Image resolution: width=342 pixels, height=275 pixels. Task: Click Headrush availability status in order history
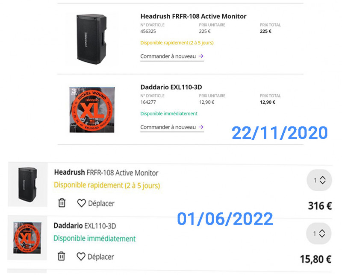pyautogui.click(x=177, y=43)
